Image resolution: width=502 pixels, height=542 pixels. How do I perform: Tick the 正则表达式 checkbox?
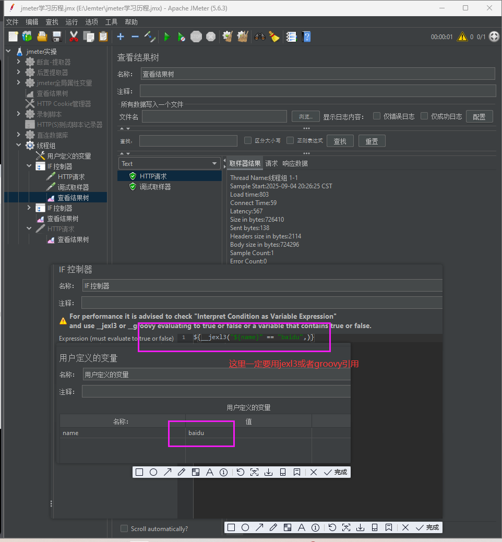click(290, 140)
